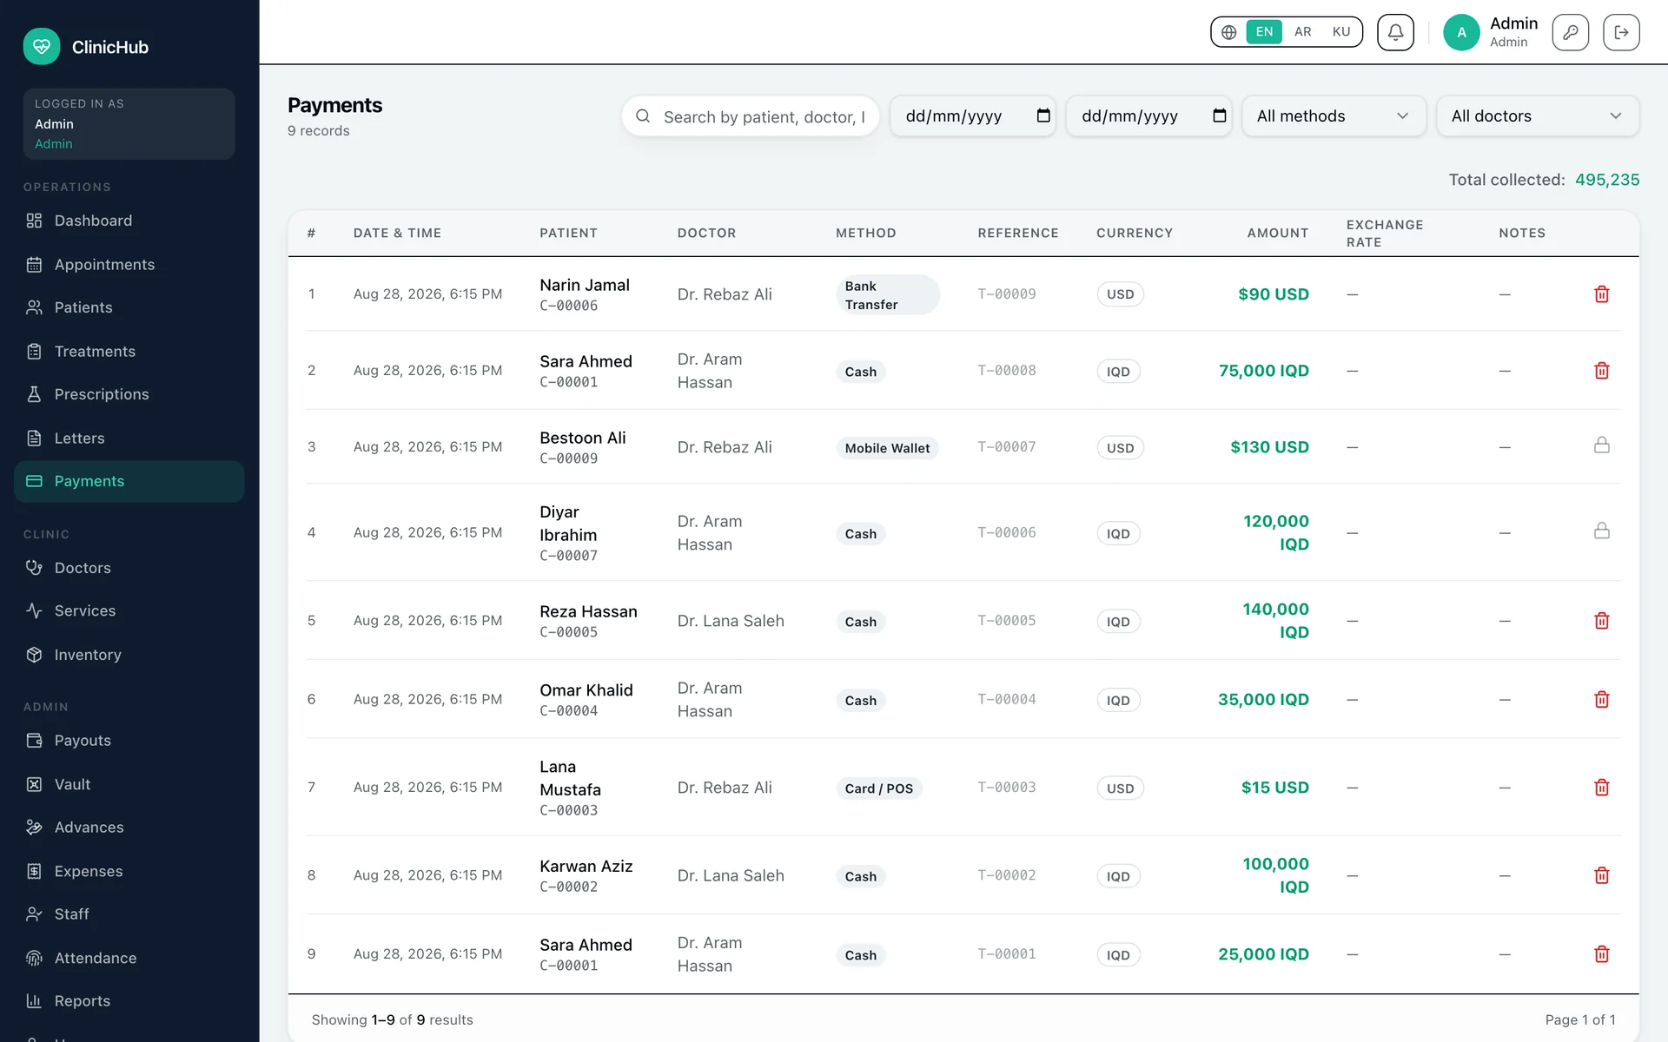Switch language to EN
This screenshot has height=1042, width=1668.
(x=1264, y=32)
